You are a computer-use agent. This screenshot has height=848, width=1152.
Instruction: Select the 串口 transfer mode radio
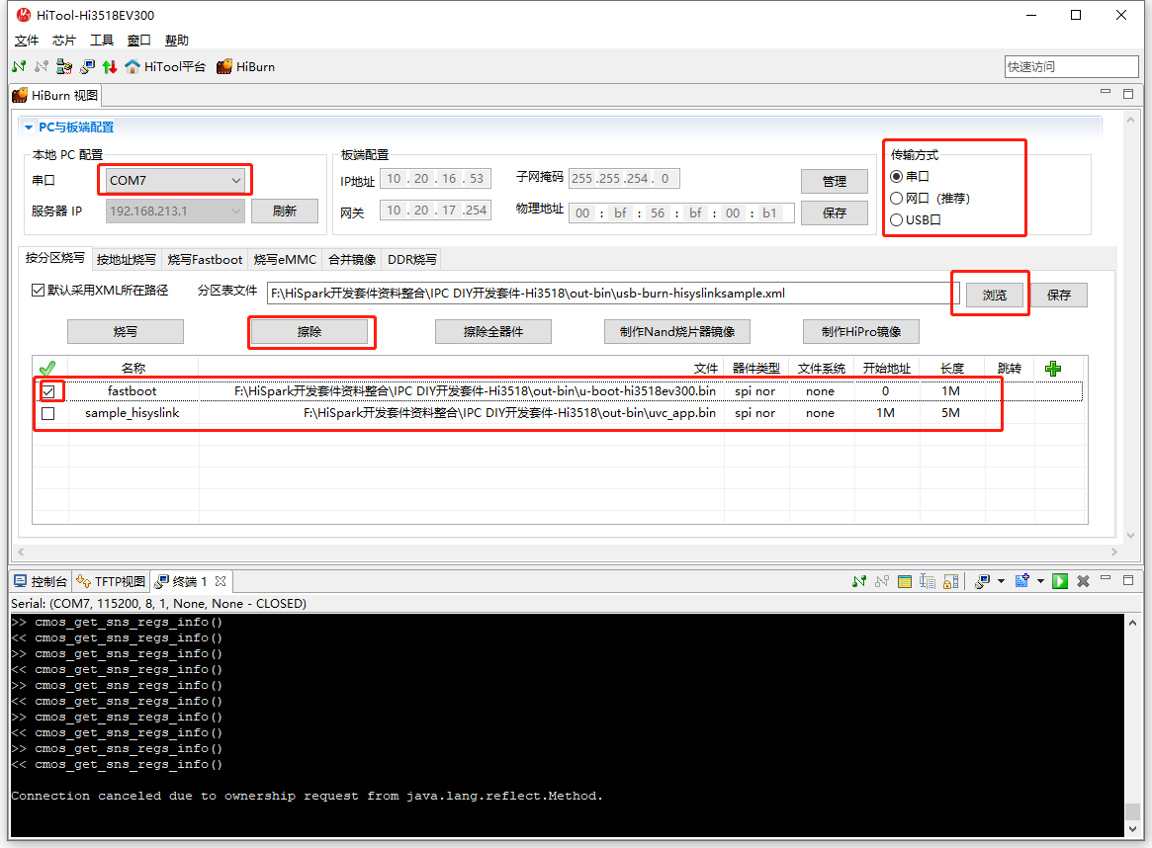(x=896, y=176)
